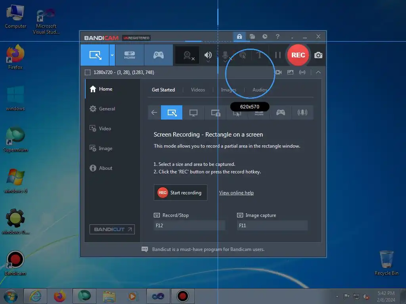Select the Supermium desktop shortcut
Image resolution: width=406 pixels, height=304 pixels.
15,140
